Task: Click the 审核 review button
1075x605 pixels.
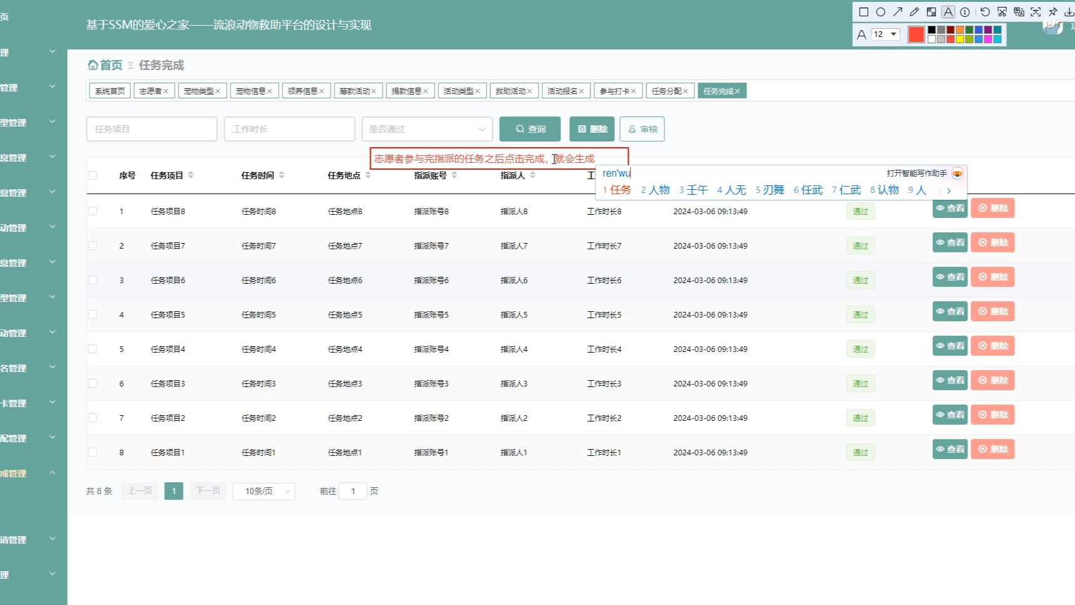Action: [x=642, y=129]
